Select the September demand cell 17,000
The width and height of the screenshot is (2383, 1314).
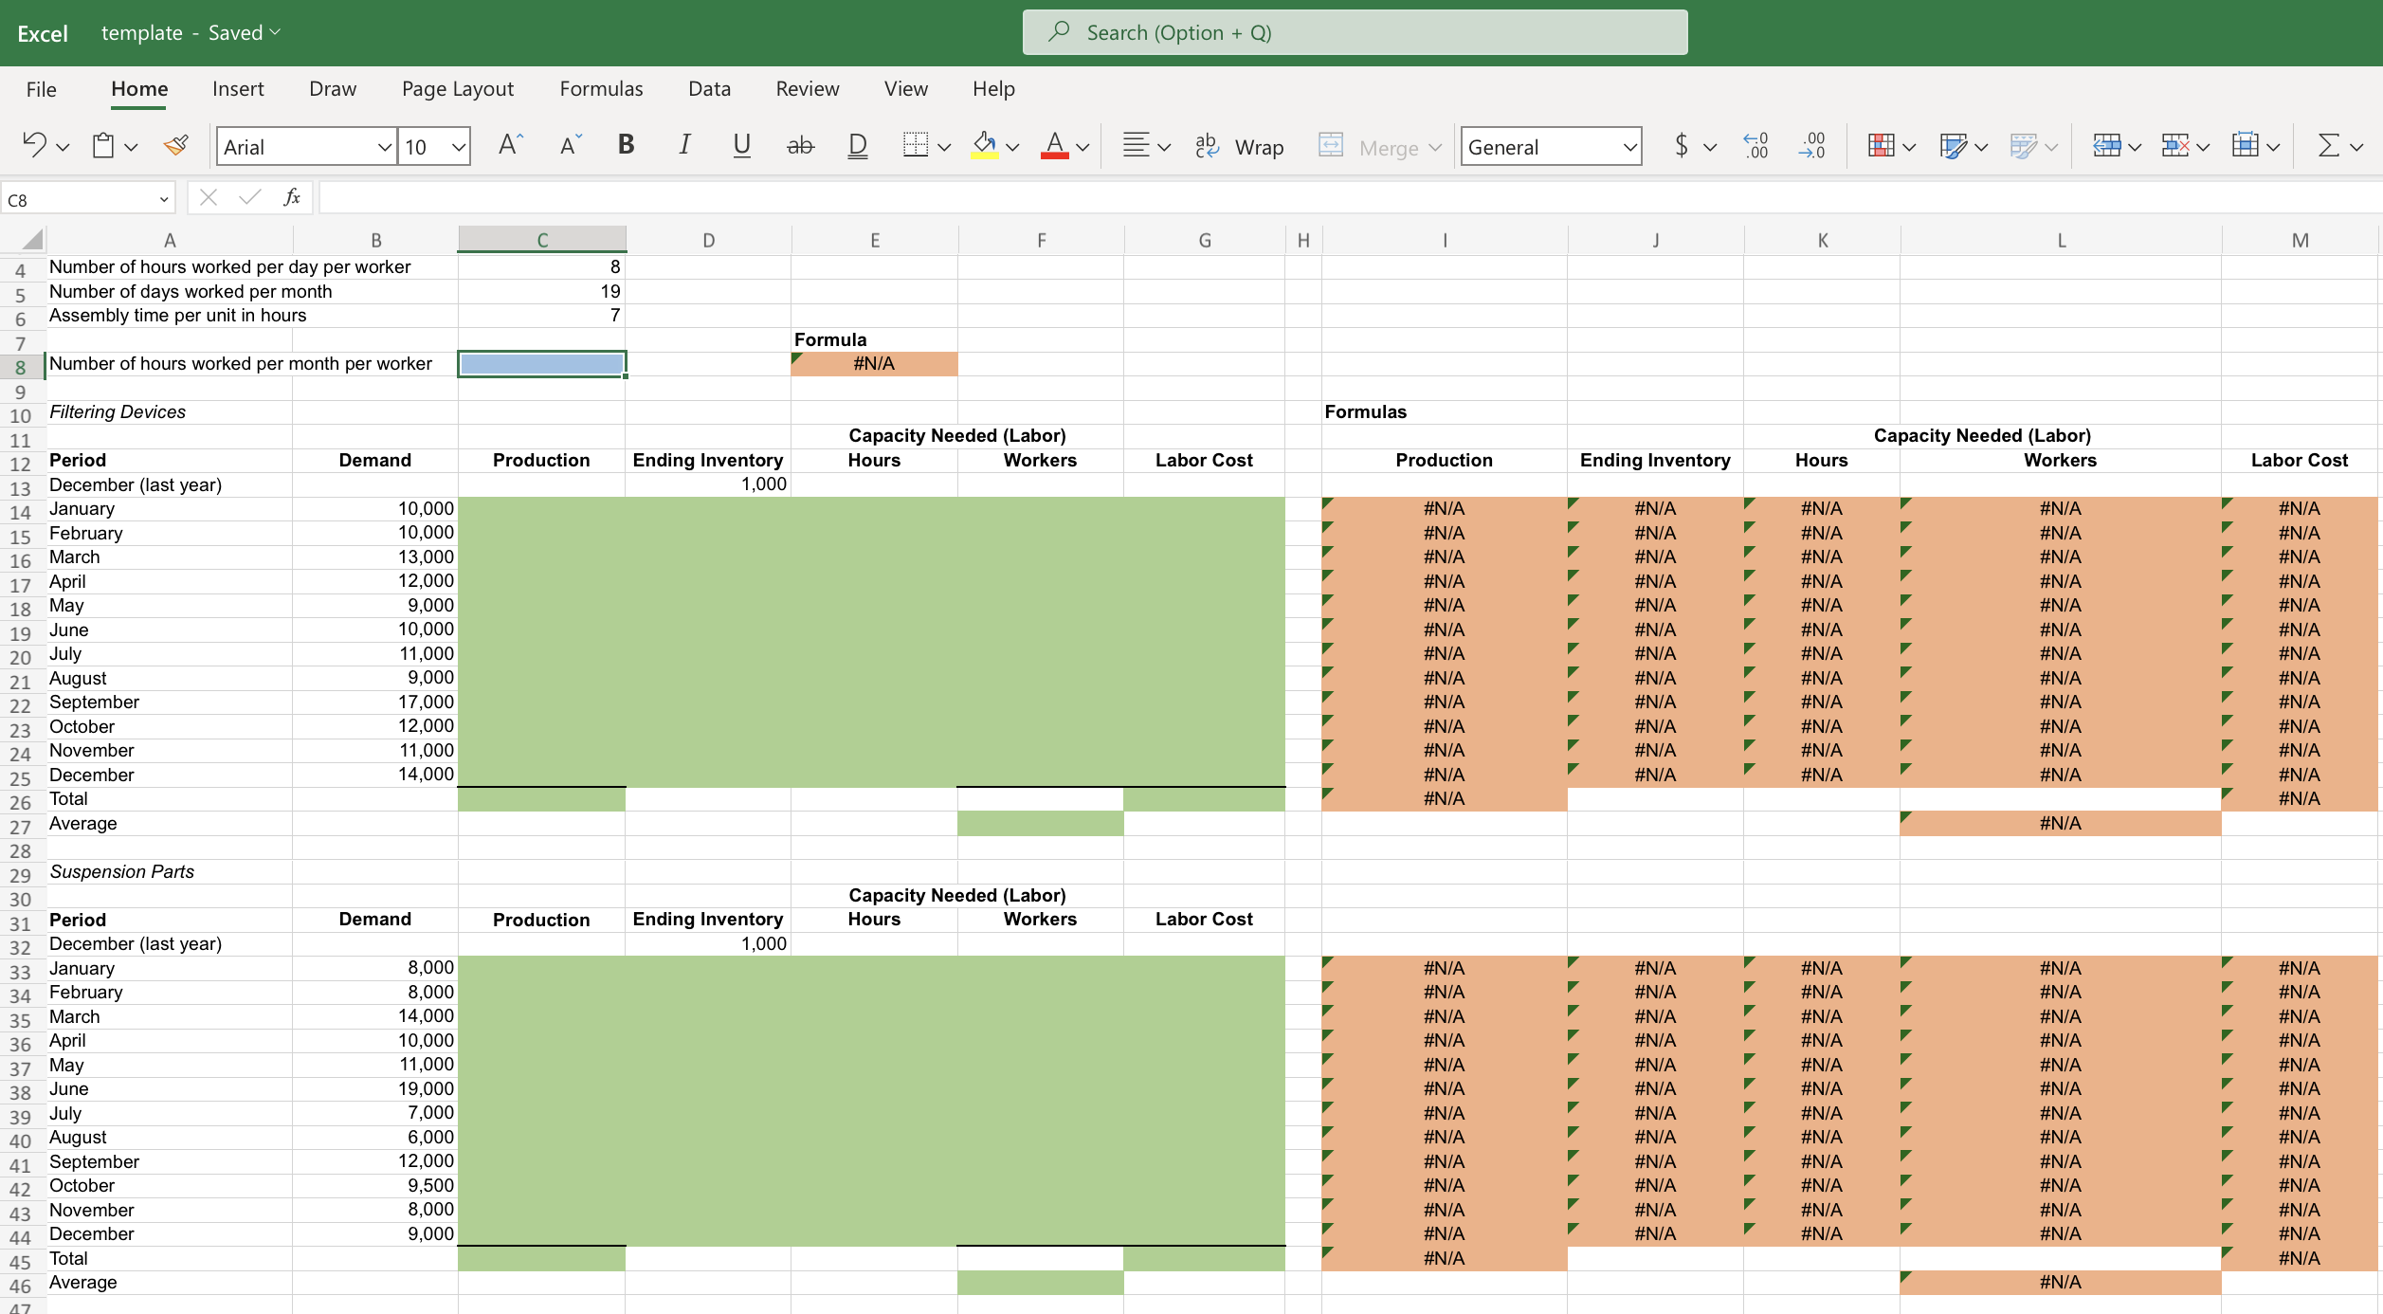pos(375,703)
